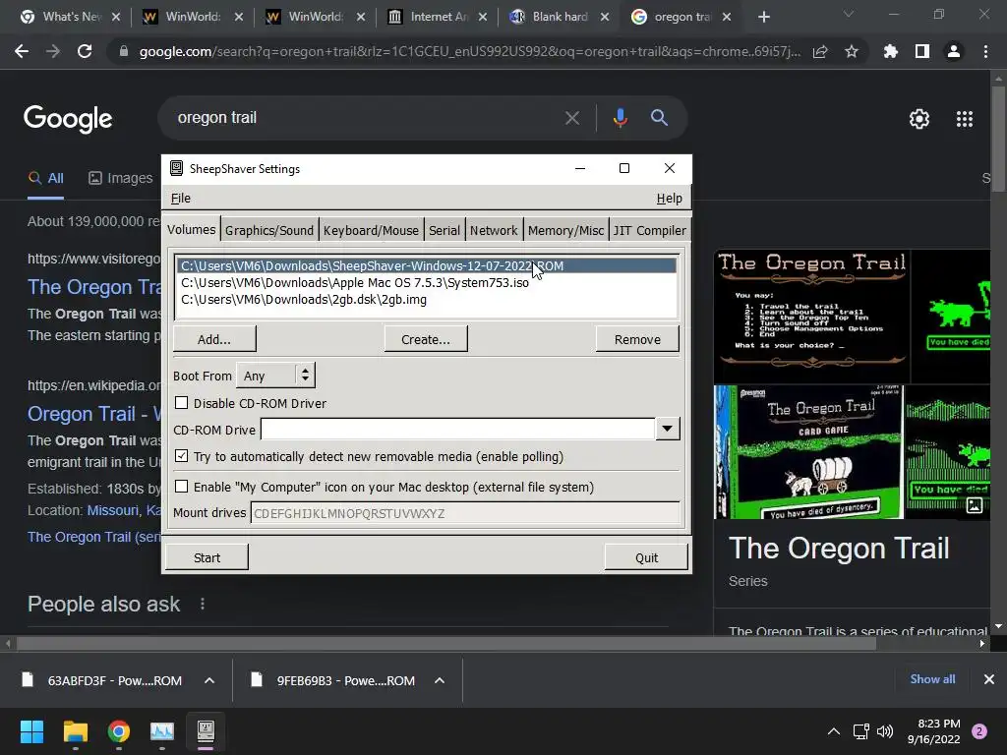Expand CD-ROM Drive dropdown arrow
The height and width of the screenshot is (755, 1007).
668,429
